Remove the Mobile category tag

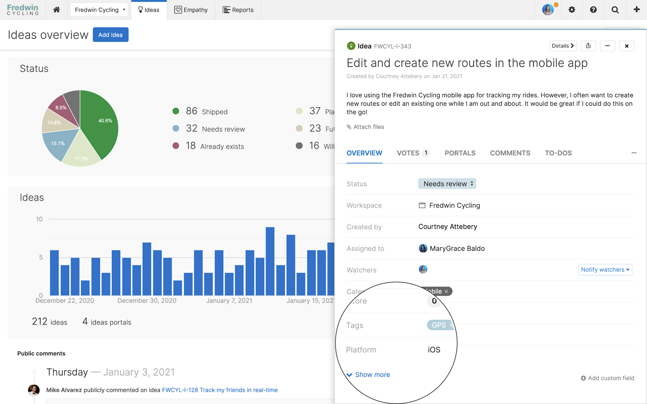(446, 292)
